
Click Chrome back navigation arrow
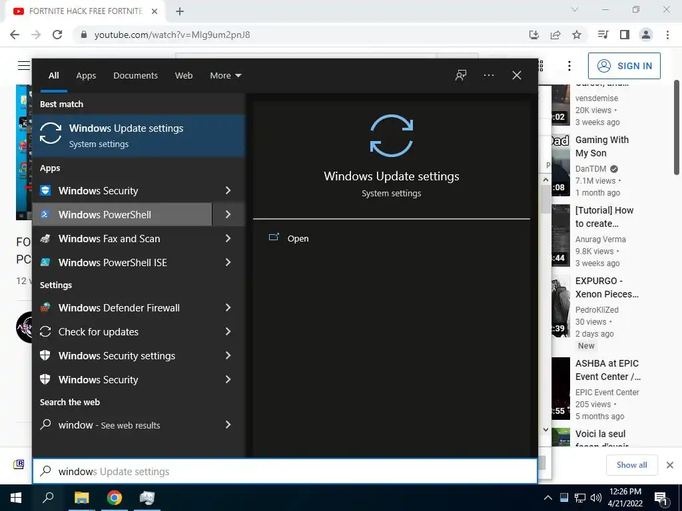tap(15, 35)
